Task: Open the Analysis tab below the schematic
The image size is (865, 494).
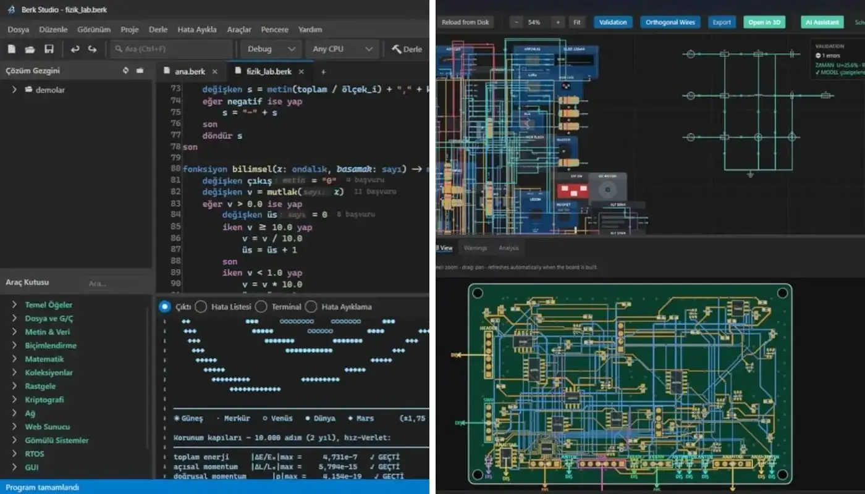Action: 508,248
